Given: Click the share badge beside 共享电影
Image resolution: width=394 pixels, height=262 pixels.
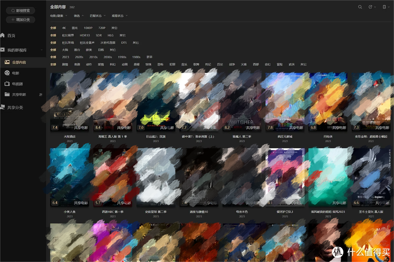Looking at the screenshot, I should tap(41, 95).
